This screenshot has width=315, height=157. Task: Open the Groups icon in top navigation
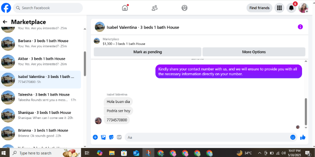point(185,8)
